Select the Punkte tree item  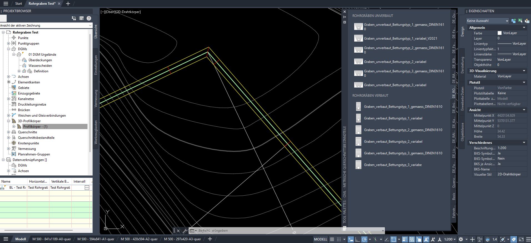[x=23, y=38]
